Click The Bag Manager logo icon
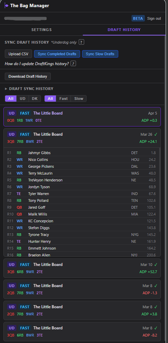 6,6
